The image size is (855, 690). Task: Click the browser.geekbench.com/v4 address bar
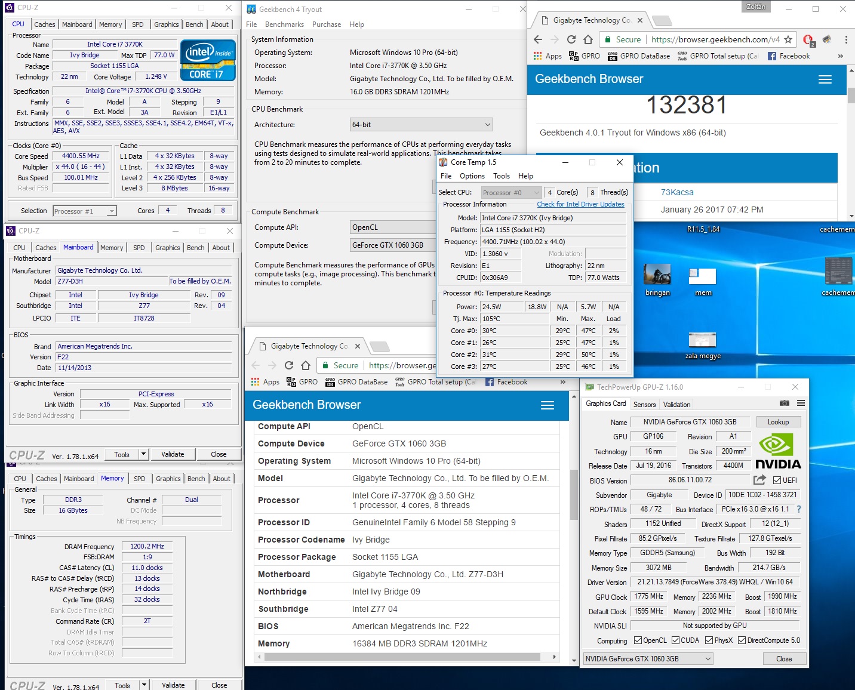click(x=715, y=39)
